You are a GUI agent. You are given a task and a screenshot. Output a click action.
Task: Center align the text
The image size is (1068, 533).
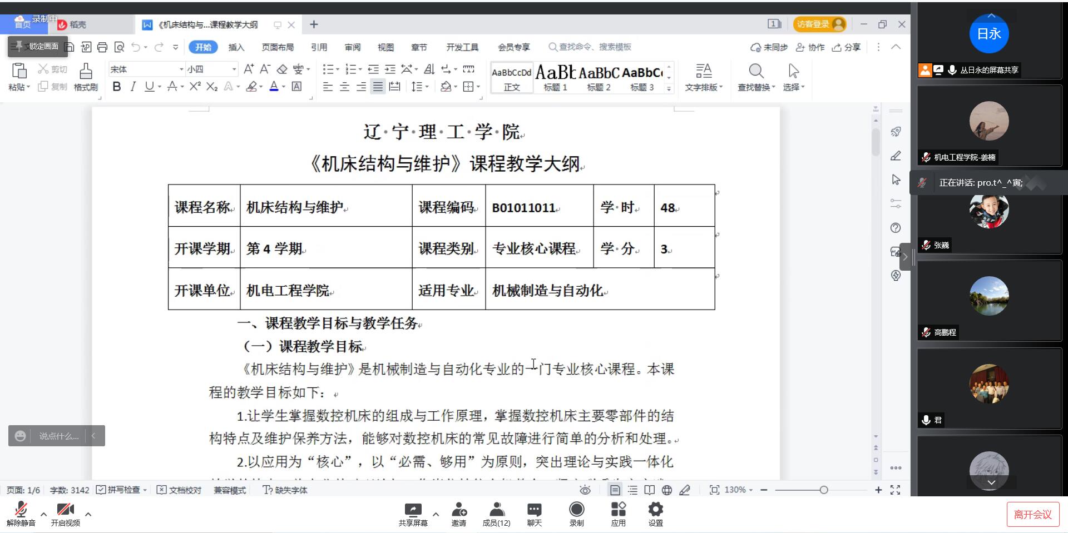click(x=344, y=86)
